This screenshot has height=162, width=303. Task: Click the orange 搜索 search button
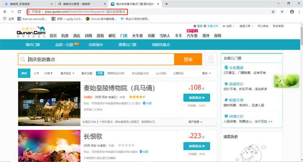188,59
